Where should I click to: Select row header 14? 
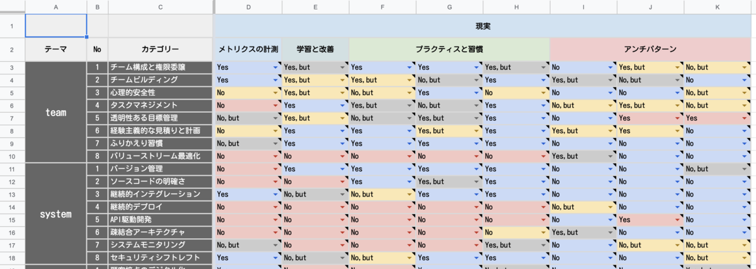[12, 207]
